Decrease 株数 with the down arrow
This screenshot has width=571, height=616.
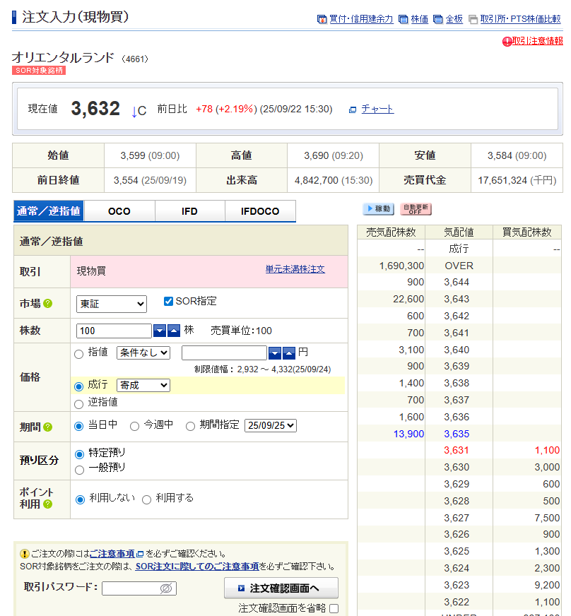click(x=160, y=331)
